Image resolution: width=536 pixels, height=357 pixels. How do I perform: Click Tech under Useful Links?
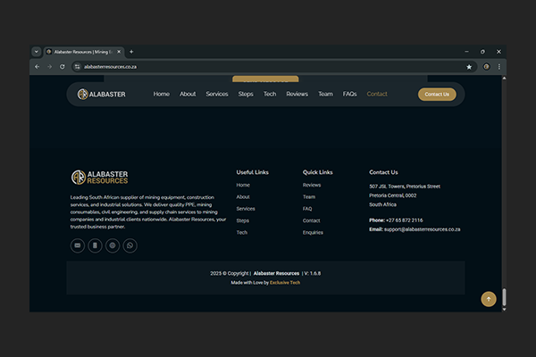click(x=242, y=232)
